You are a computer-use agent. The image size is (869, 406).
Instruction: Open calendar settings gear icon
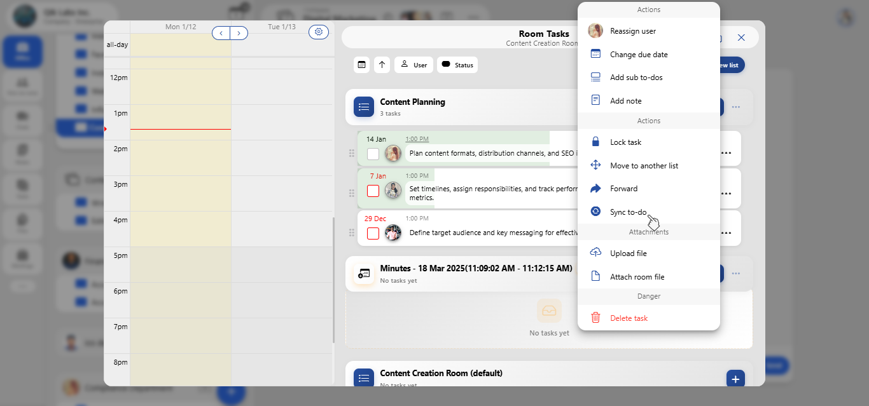coord(319,32)
